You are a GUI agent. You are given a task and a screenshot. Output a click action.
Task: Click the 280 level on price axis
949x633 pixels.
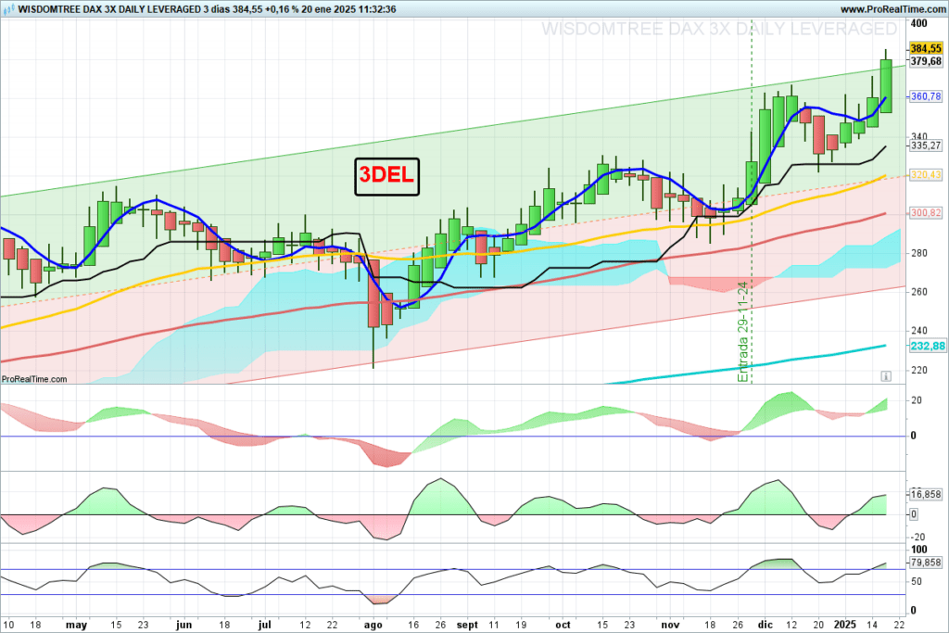click(x=918, y=253)
